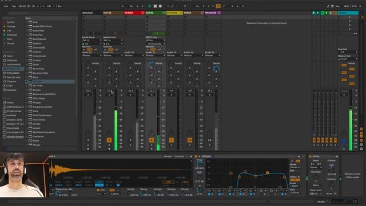
Task: Expand the EQ Eight entry in browser
Action: pyautogui.click(x=27, y=81)
